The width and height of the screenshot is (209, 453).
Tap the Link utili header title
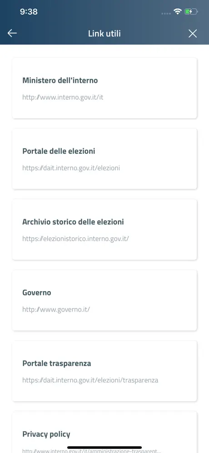click(x=104, y=34)
